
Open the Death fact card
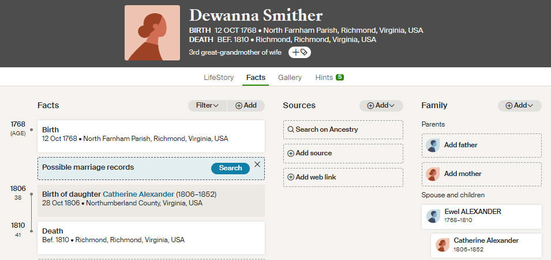click(x=151, y=238)
